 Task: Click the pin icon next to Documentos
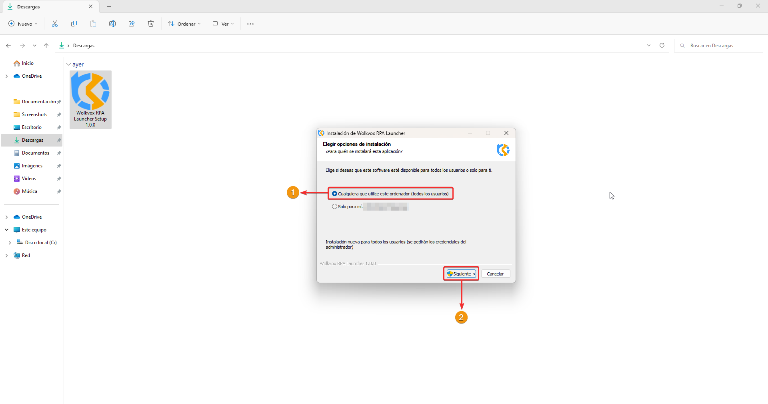(59, 153)
